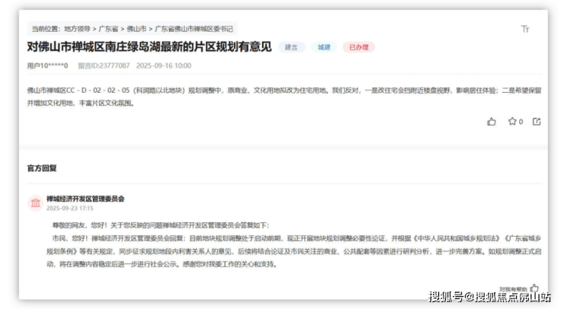Click the share icon beside the favorite count

(537, 121)
